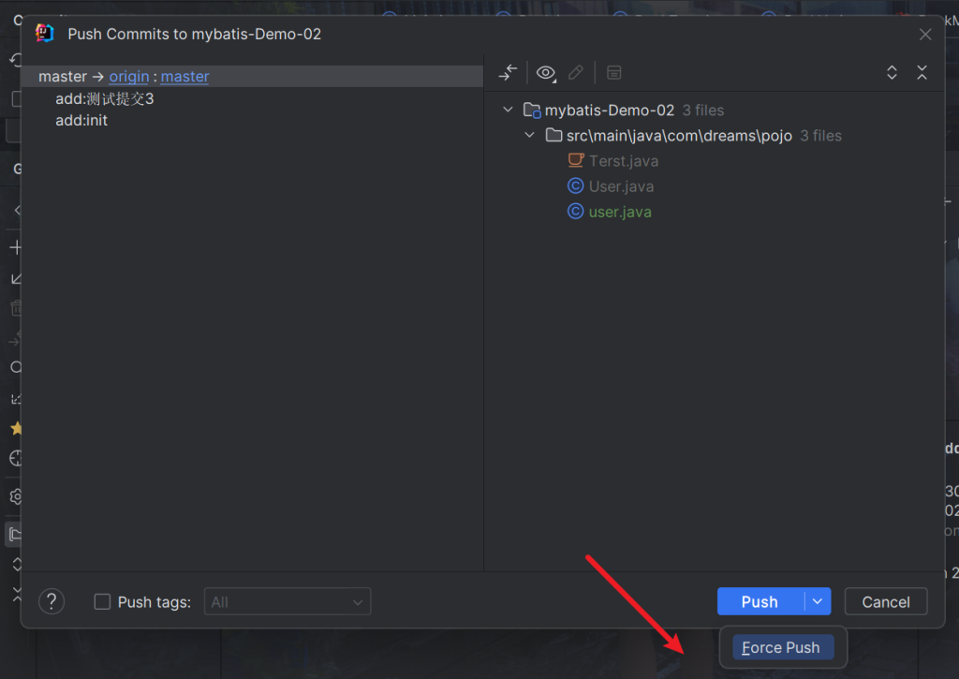This screenshot has width=959, height=679.
Task: Click the pencil Edit Source icon
Action: point(576,72)
